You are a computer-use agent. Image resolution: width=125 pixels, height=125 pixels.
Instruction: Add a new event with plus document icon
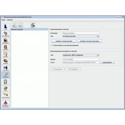(x=14, y=25)
